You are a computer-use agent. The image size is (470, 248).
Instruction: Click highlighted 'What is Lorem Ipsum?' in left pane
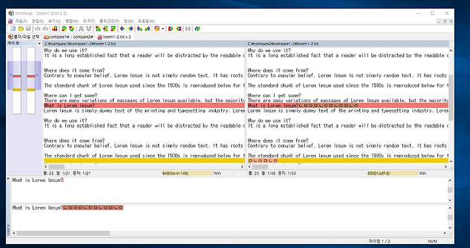69,105
